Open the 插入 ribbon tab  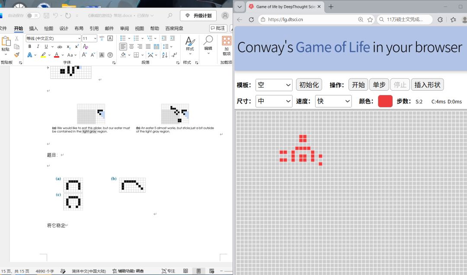33,28
